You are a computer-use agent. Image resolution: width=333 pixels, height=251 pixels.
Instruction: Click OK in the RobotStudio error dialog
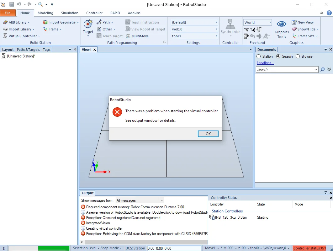pyautogui.click(x=208, y=134)
